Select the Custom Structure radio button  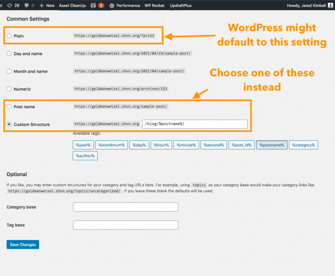pyautogui.click(x=9, y=124)
